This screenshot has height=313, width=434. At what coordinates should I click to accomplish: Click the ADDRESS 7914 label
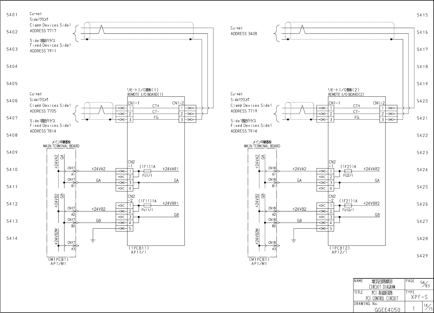pos(244,131)
